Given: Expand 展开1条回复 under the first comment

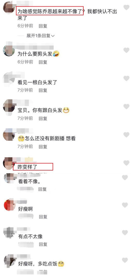Looking at the screenshot, I should click(40, 36).
